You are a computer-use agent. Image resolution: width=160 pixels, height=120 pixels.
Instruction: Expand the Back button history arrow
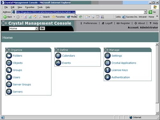(x=14, y=17)
